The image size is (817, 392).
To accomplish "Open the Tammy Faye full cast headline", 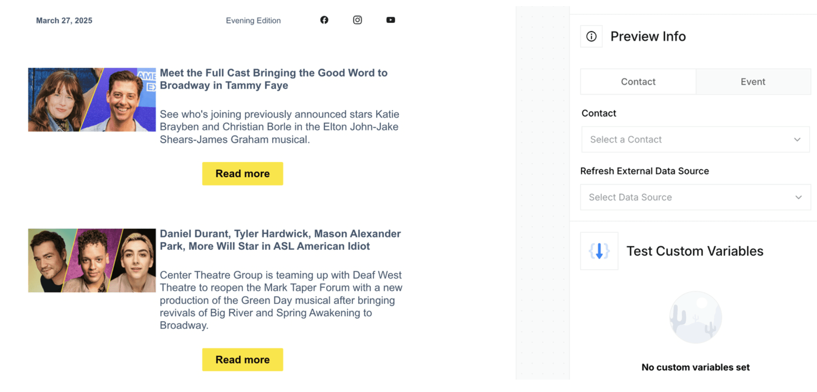I will 274,79.
